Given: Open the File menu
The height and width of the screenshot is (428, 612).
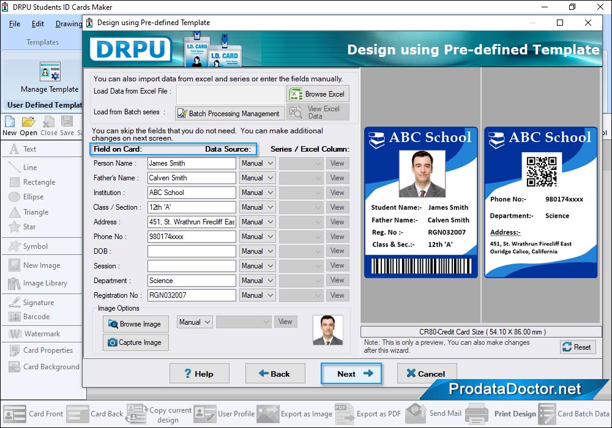Looking at the screenshot, I should click(x=15, y=24).
